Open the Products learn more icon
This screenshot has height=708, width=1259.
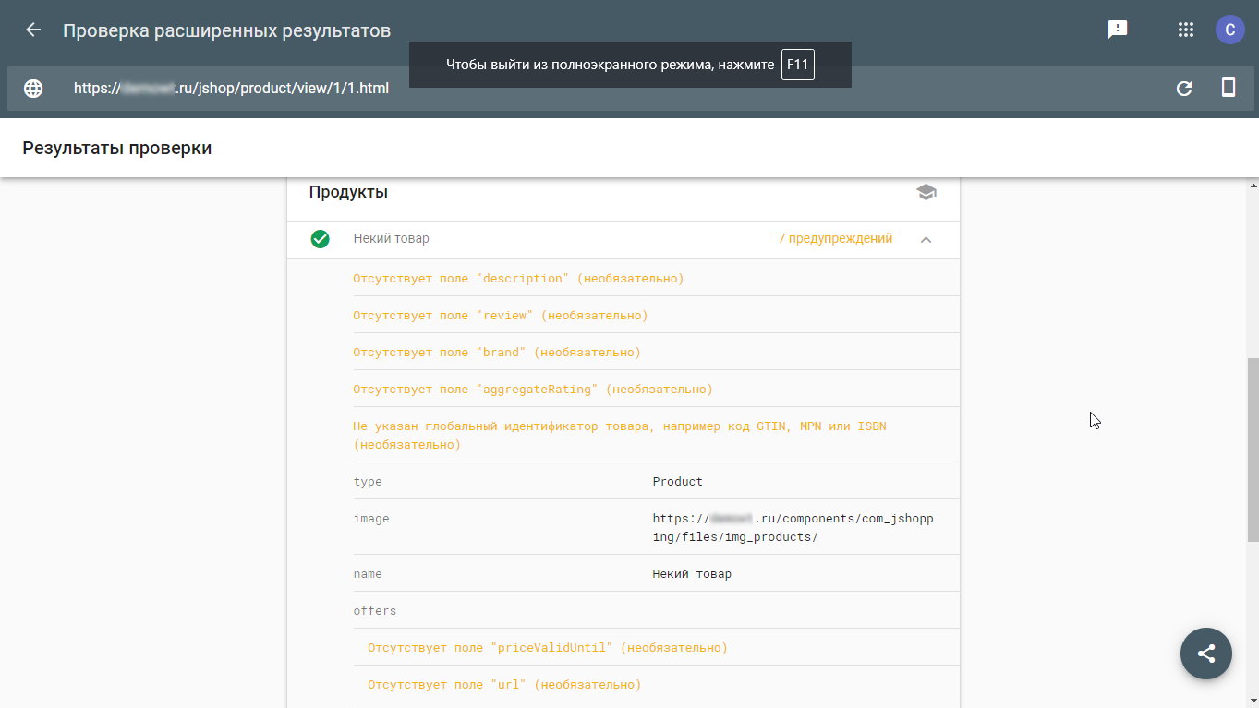(926, 192)
